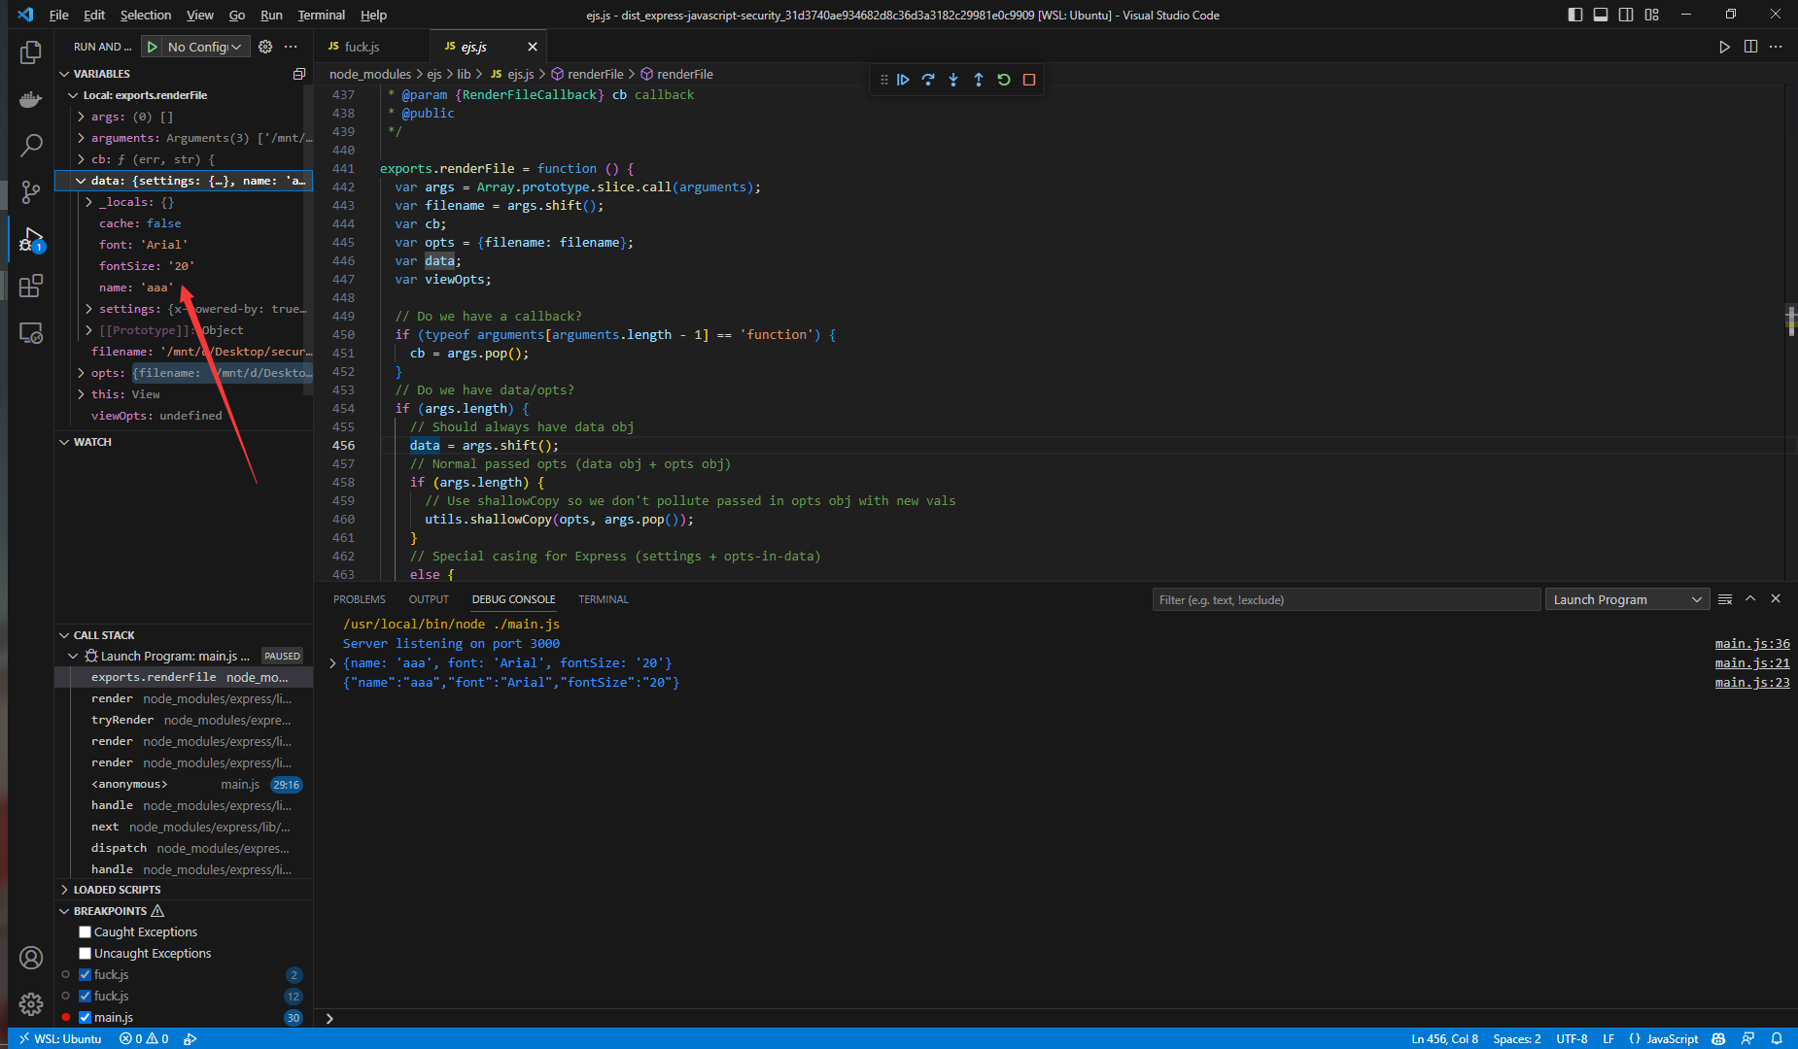The image size is (1798, 1049).
Task: Maximize the bottom panel size
Action: coord(1750,599)
